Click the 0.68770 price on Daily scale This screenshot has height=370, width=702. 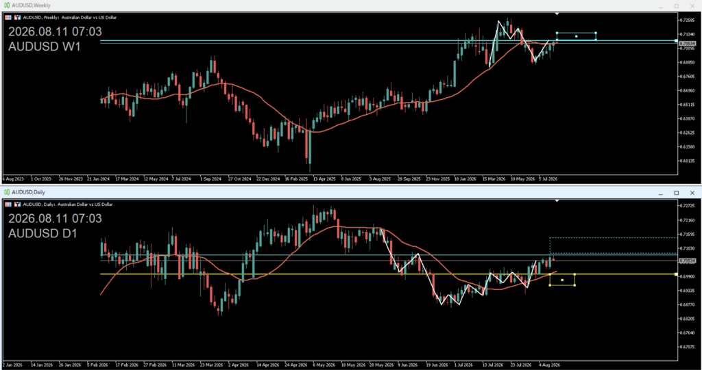687,305
